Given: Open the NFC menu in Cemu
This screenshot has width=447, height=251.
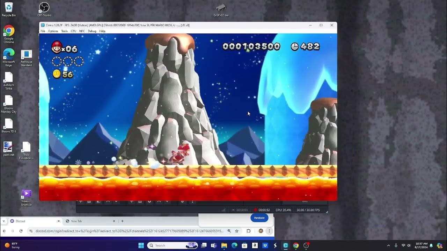Looking at the screenshot, I should click(x=82, y=31).
